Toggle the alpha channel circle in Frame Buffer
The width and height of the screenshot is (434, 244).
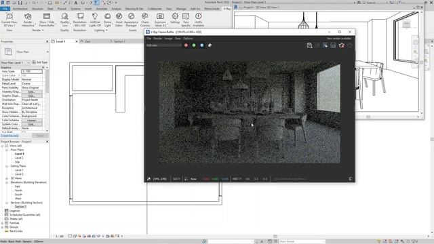210,45
